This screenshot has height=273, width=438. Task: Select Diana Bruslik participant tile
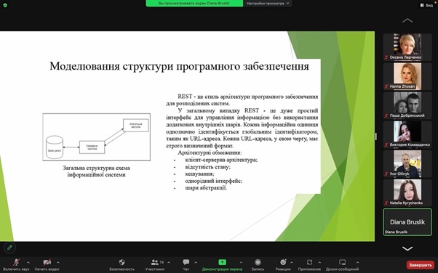(x=407, y=222)
